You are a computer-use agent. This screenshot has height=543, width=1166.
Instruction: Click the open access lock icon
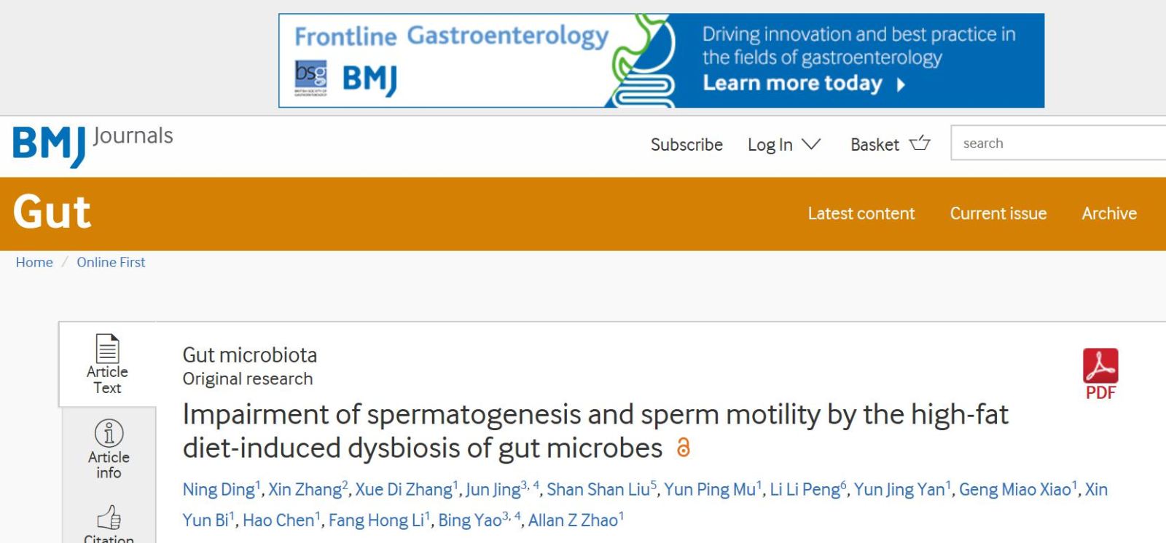pos(683,448)
